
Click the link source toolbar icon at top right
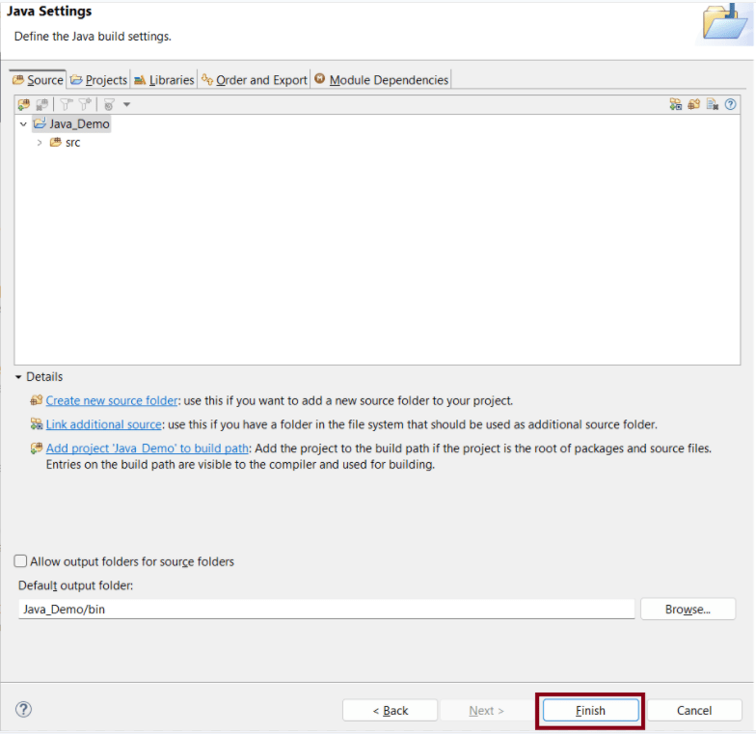676,104
